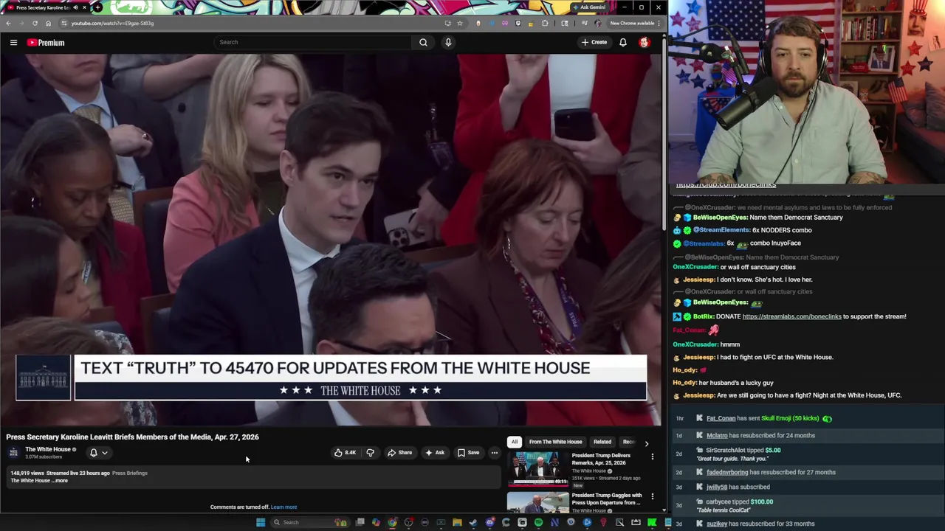
Task: Click the Create button
Action: (594, 42)
